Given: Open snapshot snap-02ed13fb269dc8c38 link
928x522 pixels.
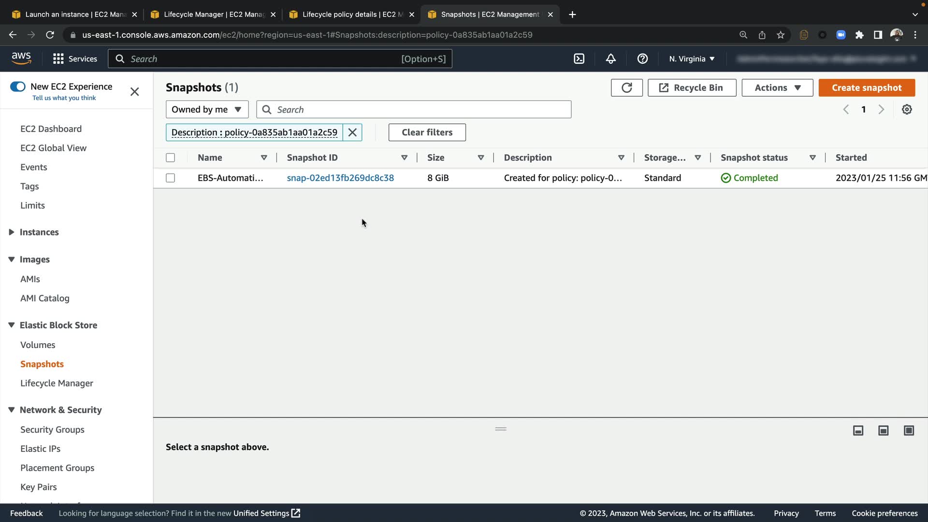Looking at the screenshot, I should 340,178.
